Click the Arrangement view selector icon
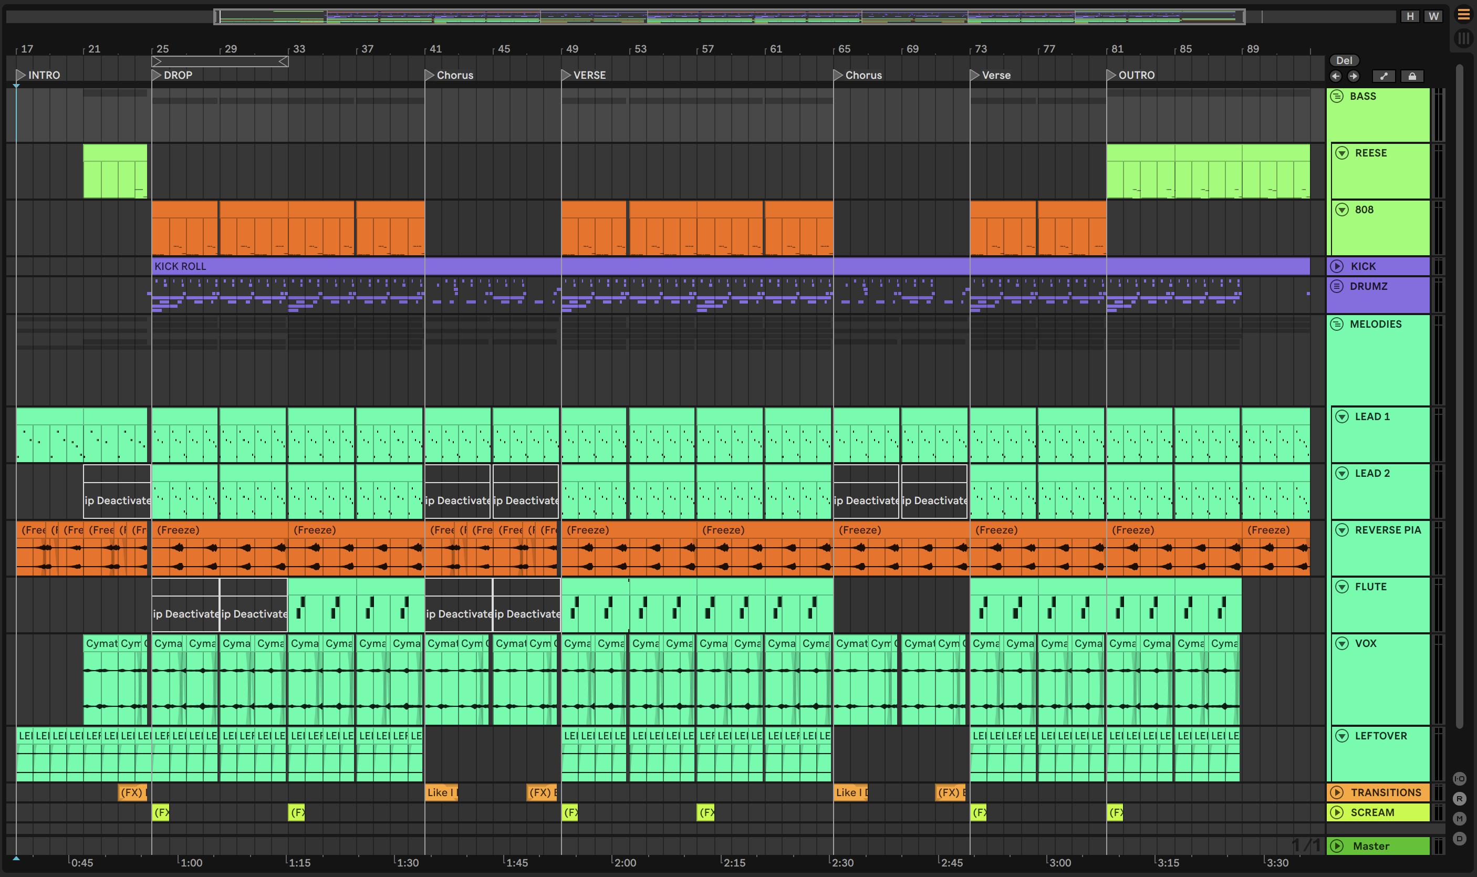 pyautogui.click(x=1463, y=15)
